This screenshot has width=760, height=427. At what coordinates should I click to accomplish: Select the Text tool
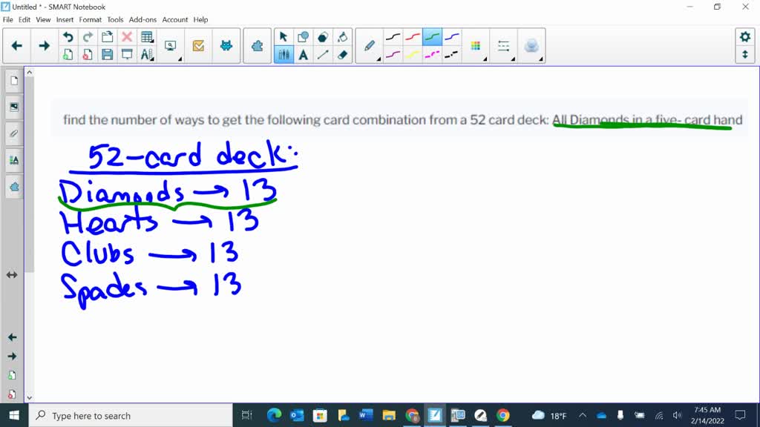pos(303,53)
